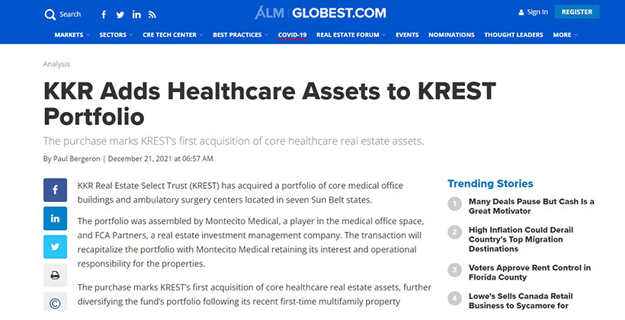Read 'Voters Approve Rent Control in Florida County'
Viewport: 625px width, 320px height.
(x=529, y=273)
